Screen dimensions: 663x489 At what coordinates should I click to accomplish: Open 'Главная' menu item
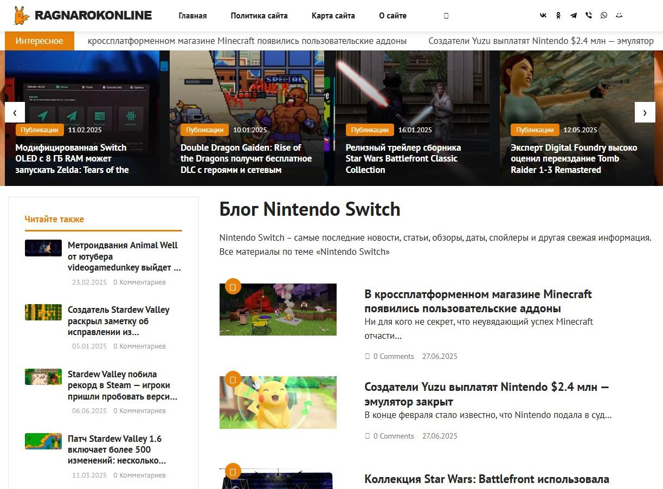(192, 16)
